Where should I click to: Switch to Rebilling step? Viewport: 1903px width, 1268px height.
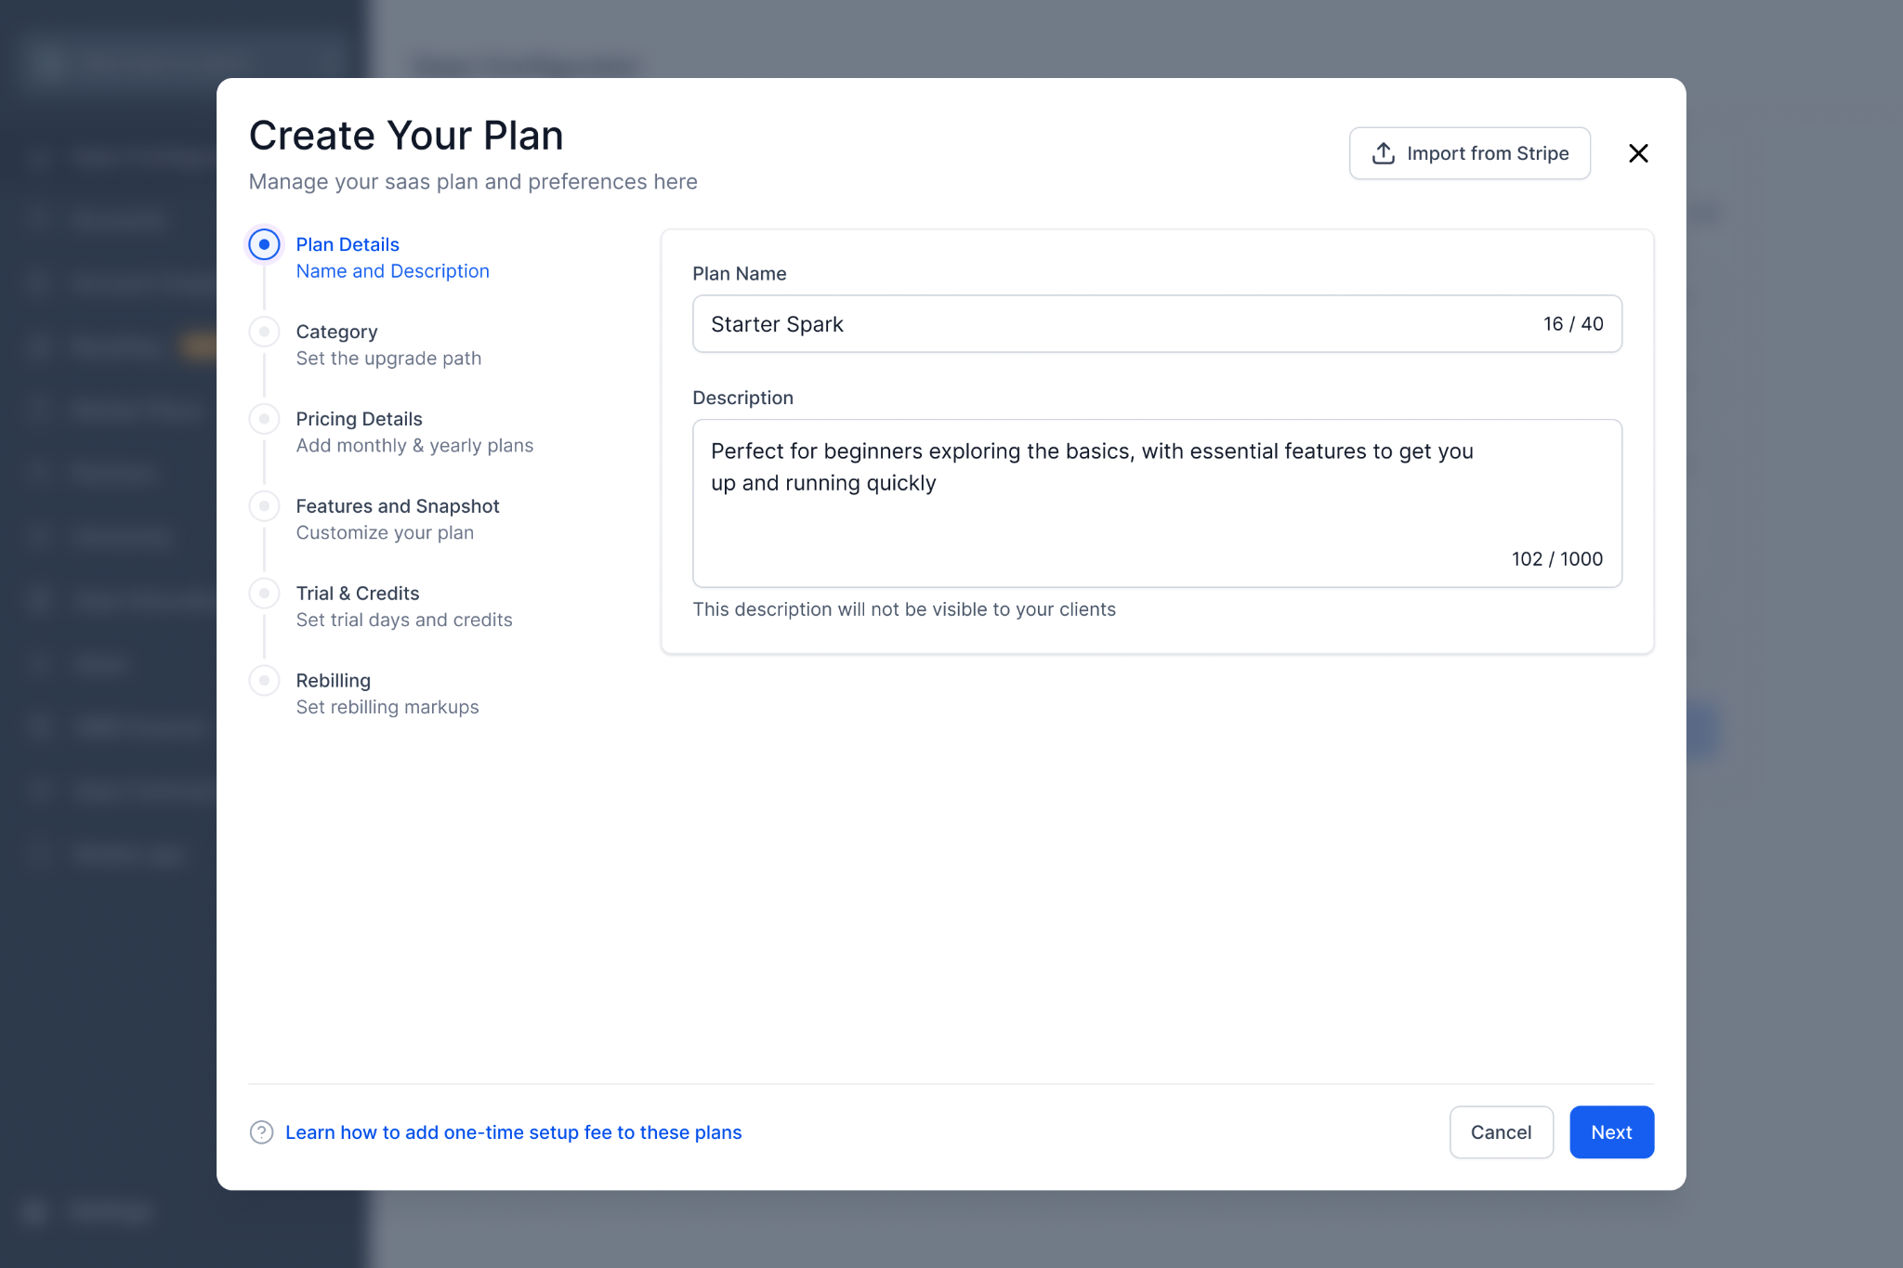tap(333, 681)
